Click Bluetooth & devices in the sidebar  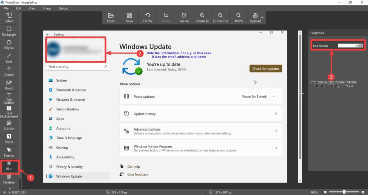coord(78,90)
